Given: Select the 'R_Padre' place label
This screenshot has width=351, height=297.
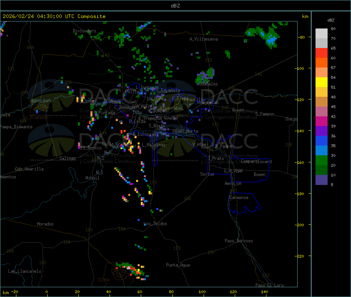Looking at the screenshot, I should [223, 146].
